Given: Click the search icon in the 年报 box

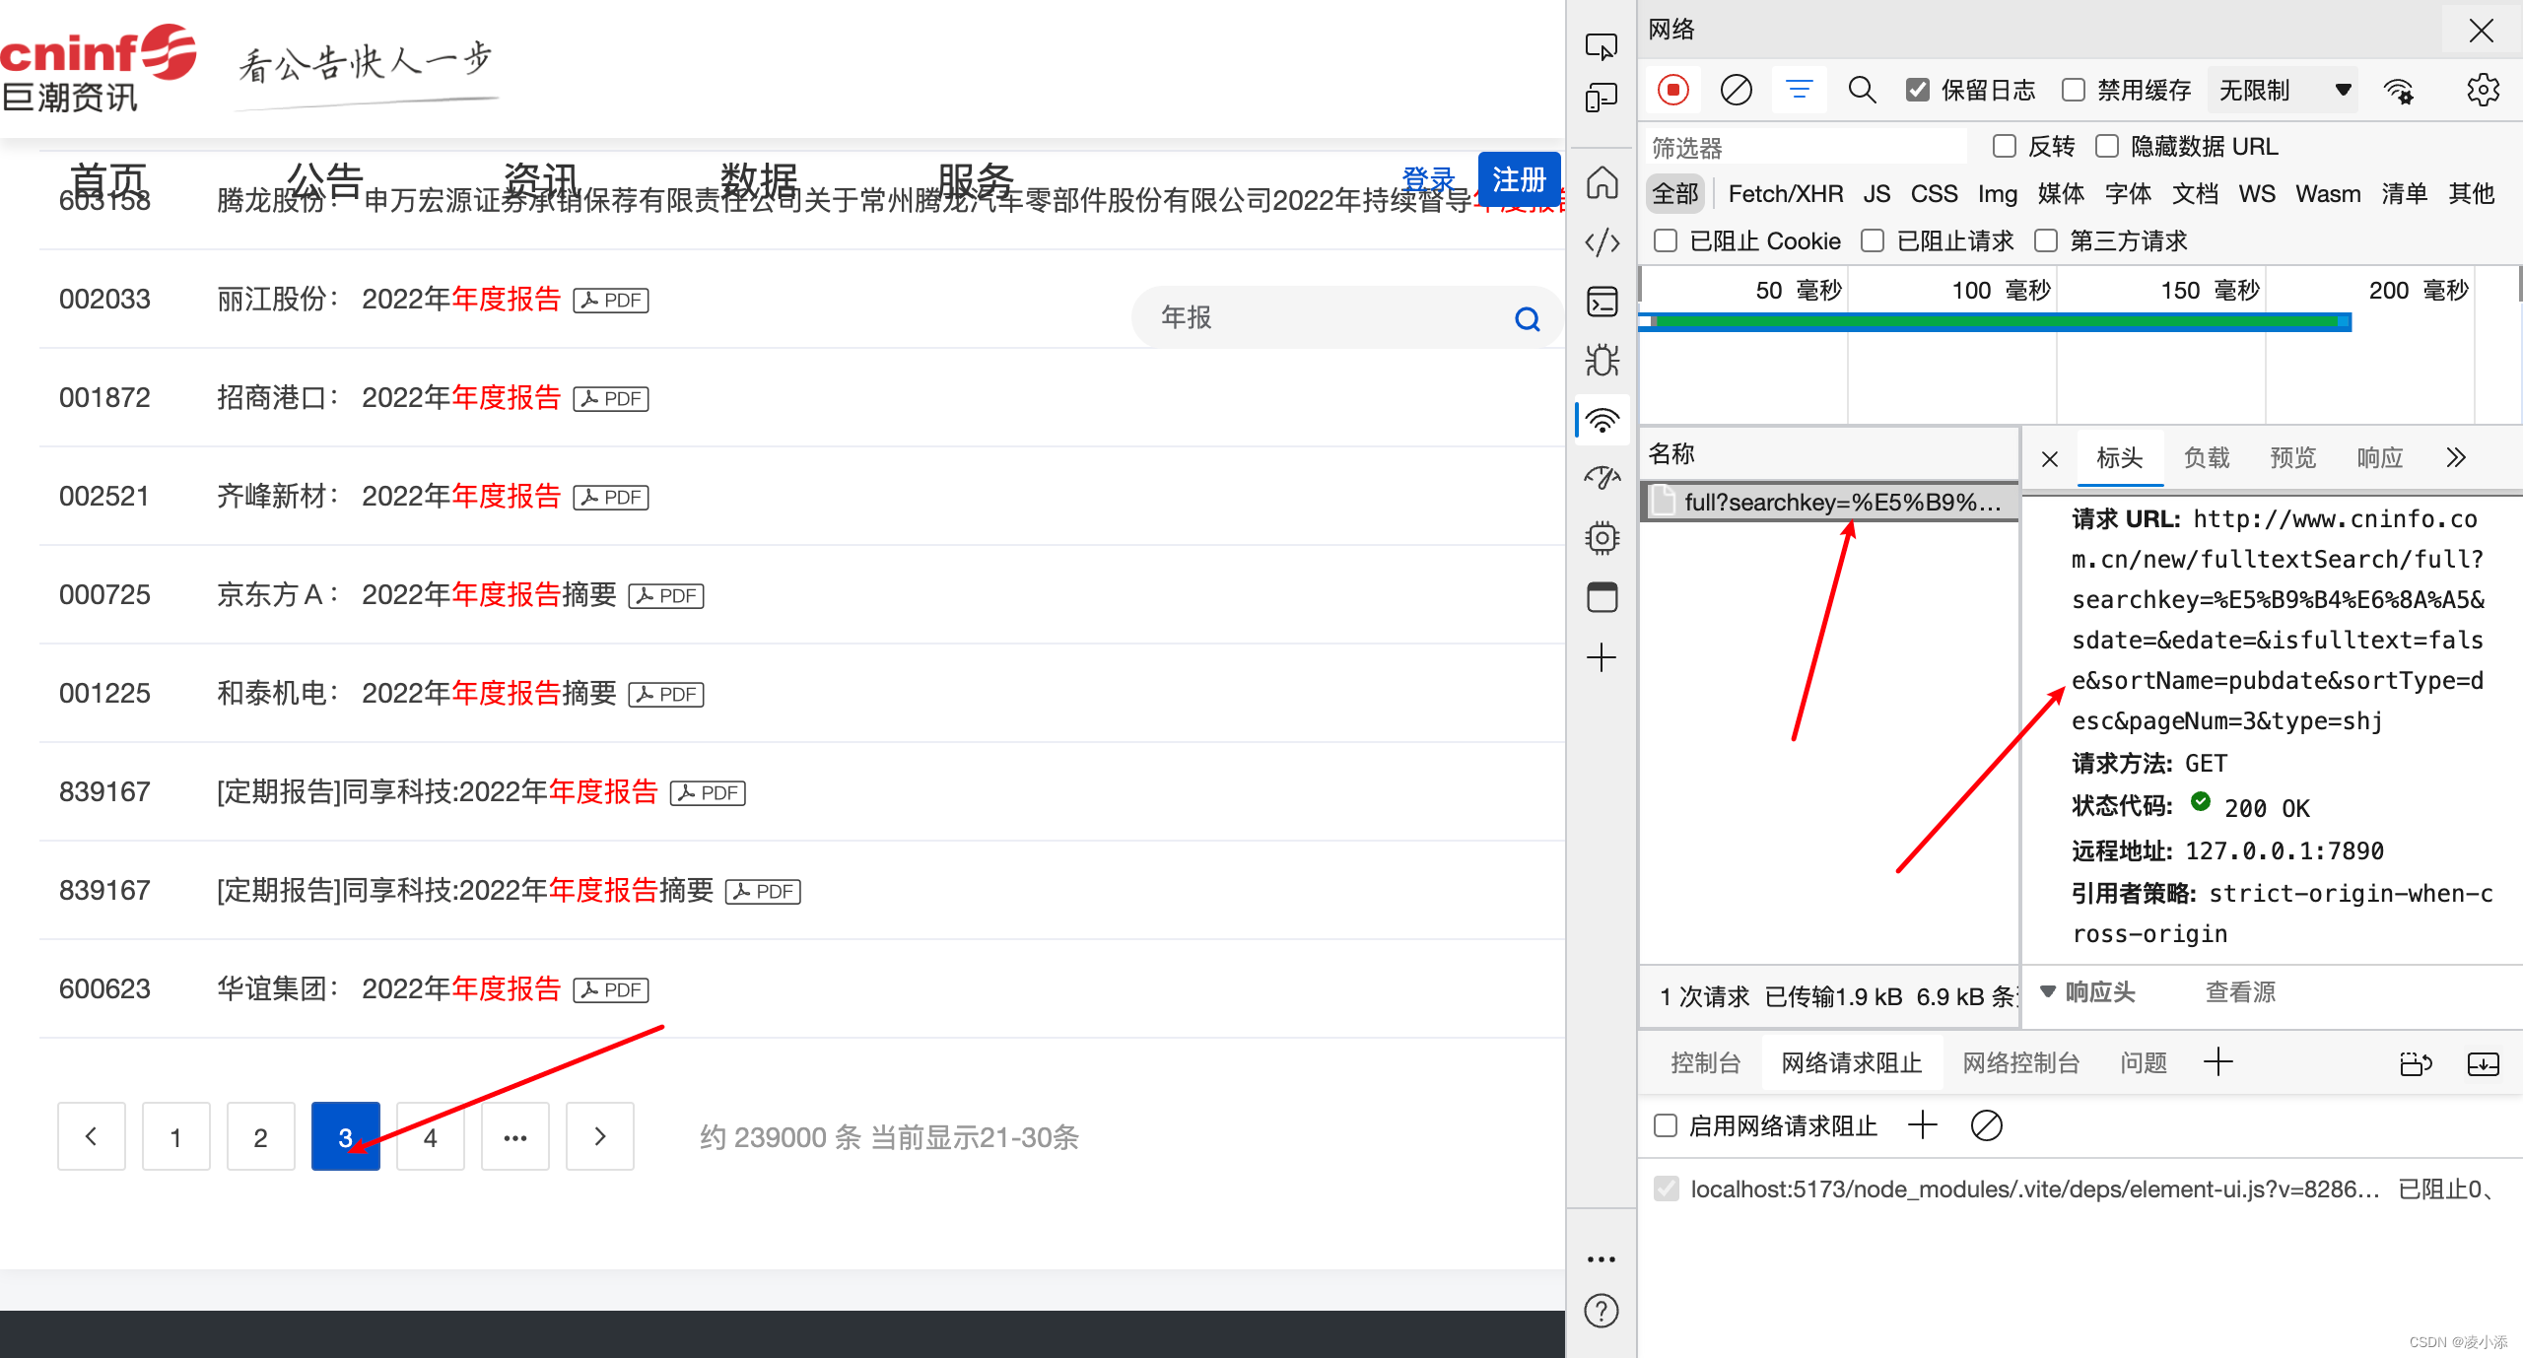Looking at the screenshot, I should point(1527,318).
